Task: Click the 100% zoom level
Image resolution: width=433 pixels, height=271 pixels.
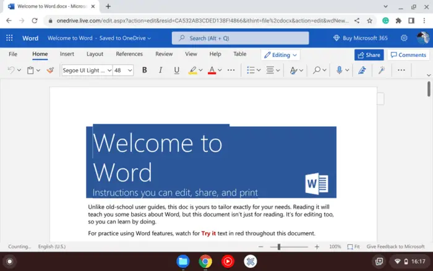Action: click(335, 247)
